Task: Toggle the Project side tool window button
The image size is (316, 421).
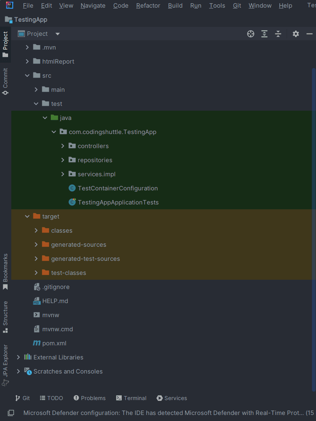Action: pos(5,44)
